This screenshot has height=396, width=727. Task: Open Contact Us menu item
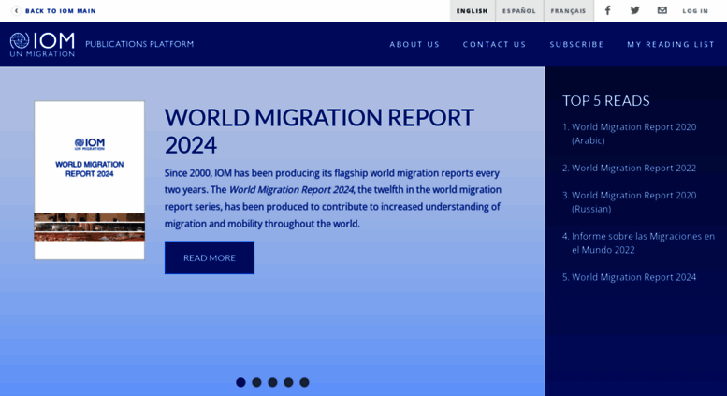pyautogui.click(x=494, y=45)
